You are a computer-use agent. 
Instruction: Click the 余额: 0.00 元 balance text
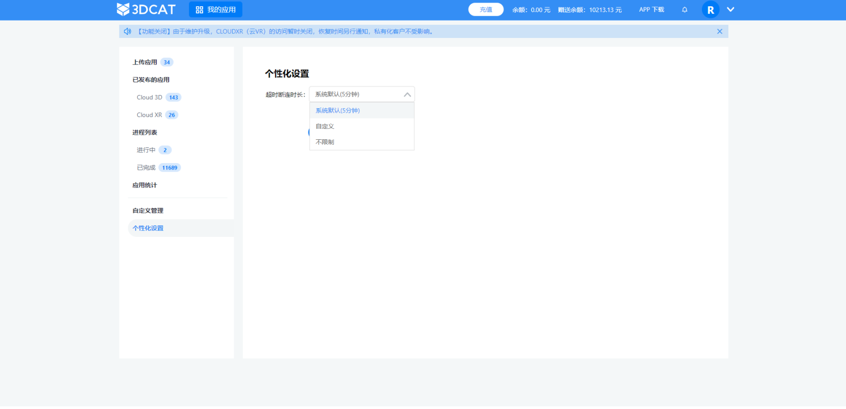tap(531, 9)
